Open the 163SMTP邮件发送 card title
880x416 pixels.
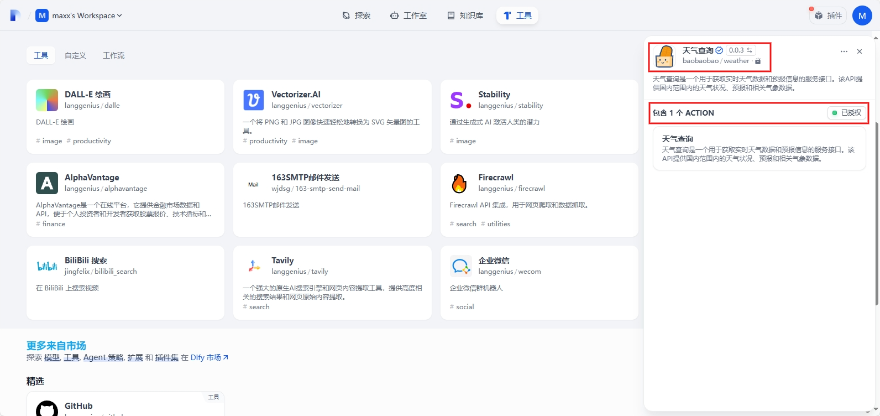305,178
